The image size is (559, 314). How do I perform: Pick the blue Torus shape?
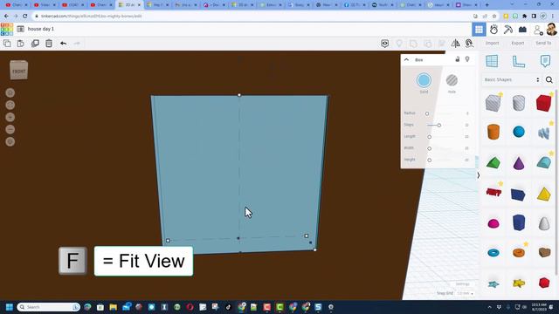pos(493,253)
